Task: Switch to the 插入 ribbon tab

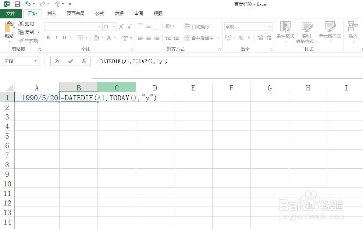Action: [x=51, y=13]
